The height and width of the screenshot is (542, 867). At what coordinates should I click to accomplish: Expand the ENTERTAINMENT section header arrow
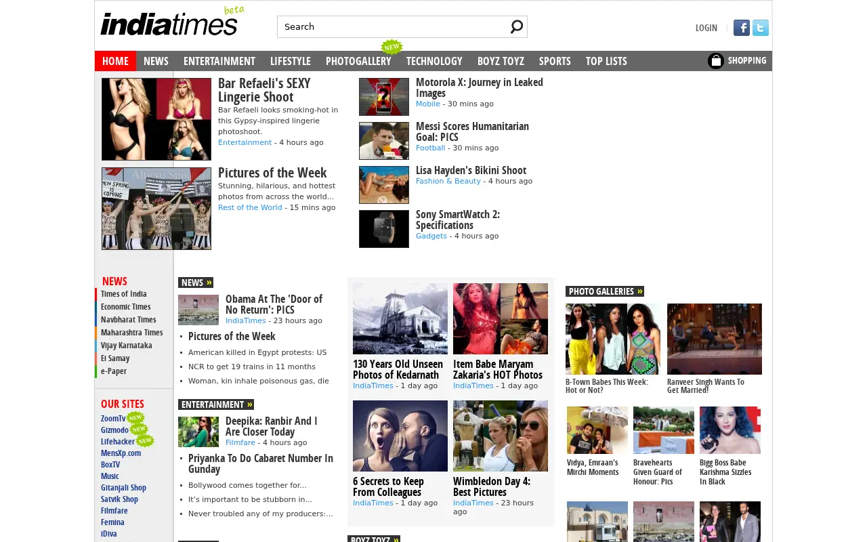pyautogui.click(x=250, y=404)
